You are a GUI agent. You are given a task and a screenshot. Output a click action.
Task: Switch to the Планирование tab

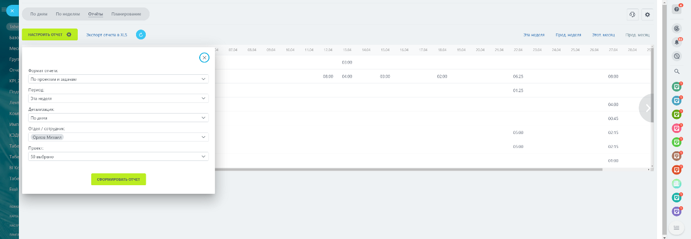[x=126, y=14]
